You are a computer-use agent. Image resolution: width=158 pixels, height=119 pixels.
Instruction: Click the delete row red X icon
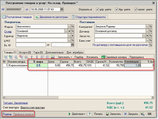[x=21, y=57]
